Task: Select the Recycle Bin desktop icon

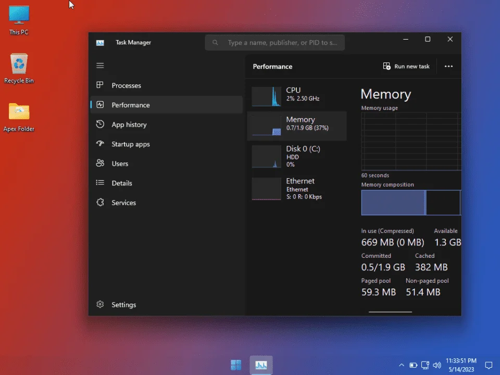Action: pos(19,68)
